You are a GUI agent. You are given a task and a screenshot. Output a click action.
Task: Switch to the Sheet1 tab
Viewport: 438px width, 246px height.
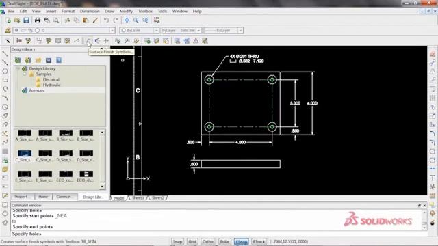click(x=138, y=197)
